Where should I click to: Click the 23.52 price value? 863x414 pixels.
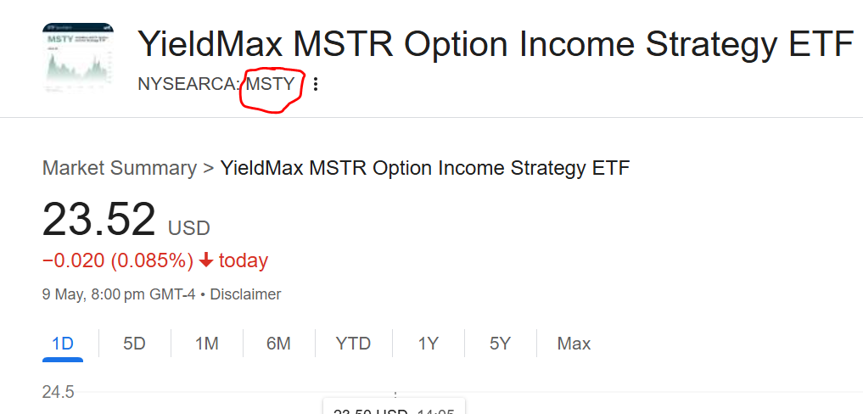(98, 220)
